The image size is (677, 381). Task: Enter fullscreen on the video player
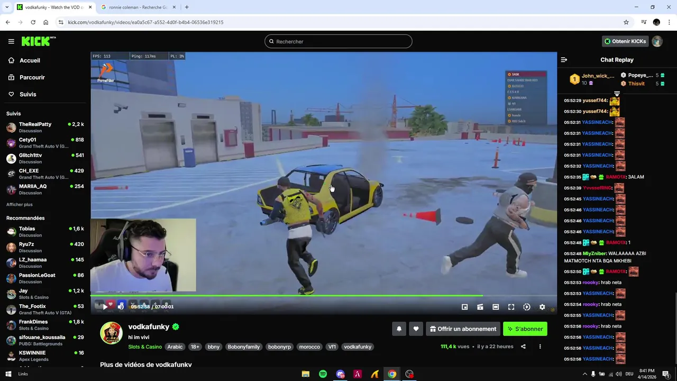coord(511,307)
